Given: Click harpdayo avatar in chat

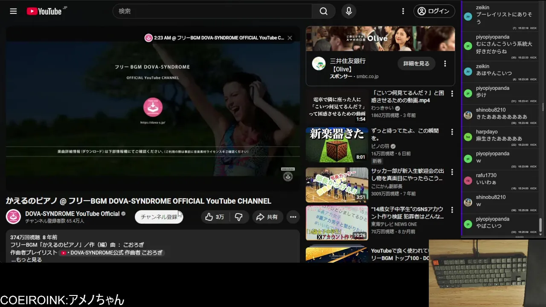Looking at the screenshot, I should (468, 137).
